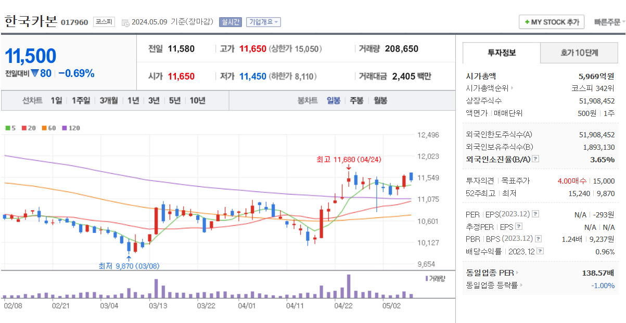This screenshot has width=626, height=323.
Task: Open the help icon next to 배당수익률 2023.12
Action: (x=541, y=251)
